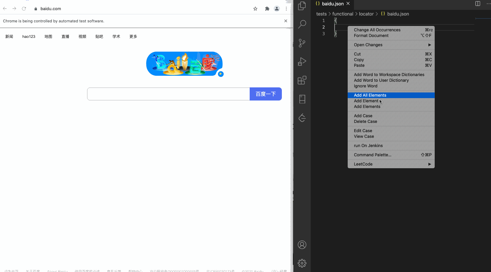Open the Run and Debug view
Viewport: 491px width, 272px height.
pyautogui.click(x=302, y=62)
